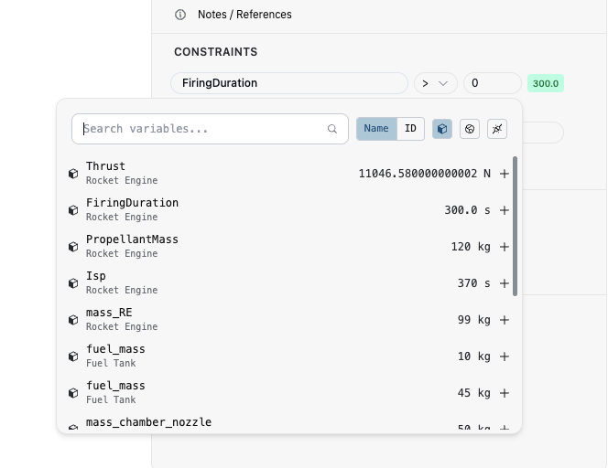The height and width of the screenshot is (468, 608).
Task: Click the green 300.0 result badge
Action: pyautogui.click(x=546, y=83)
